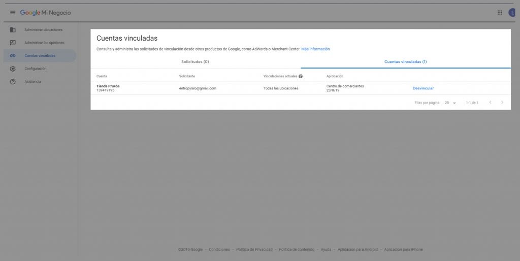Open the Más información link
The height and width of the screenshot is (261, 520).
tap(315, 49)
